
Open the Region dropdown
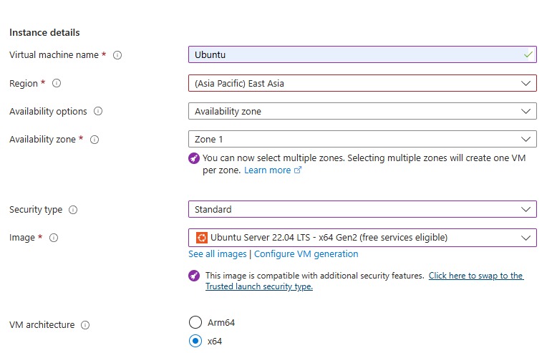(362, 83)
